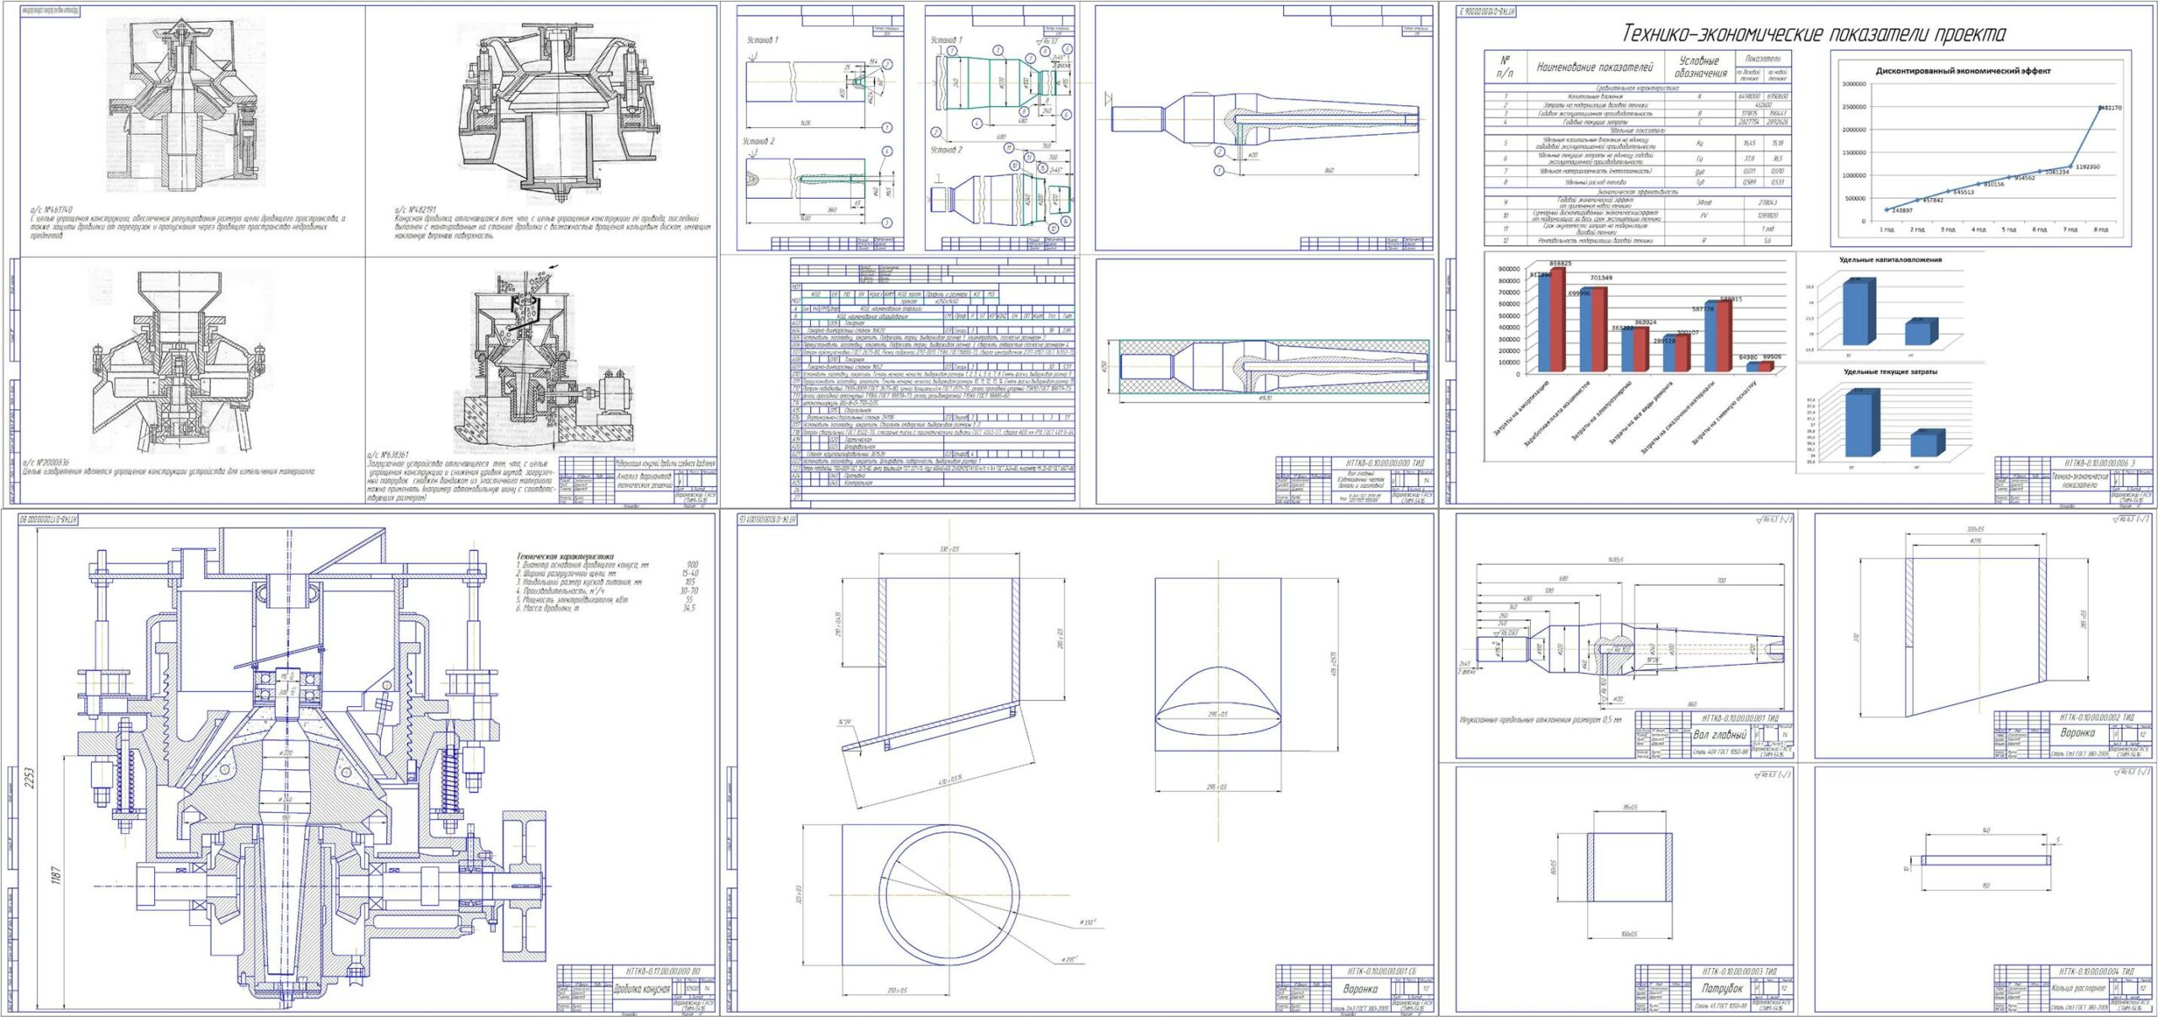Click the chart title "Удельные текущие затраты"
The height and width of the screenshot is (1017, 2158).
pyautogui.click(x=1890, y=372)
